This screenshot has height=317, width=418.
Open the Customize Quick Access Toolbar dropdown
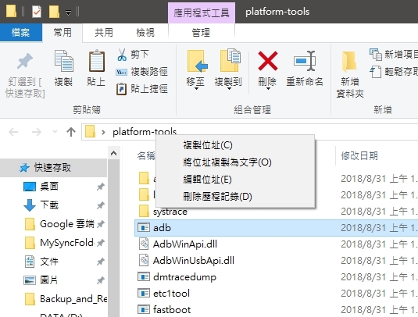(68, 12)
